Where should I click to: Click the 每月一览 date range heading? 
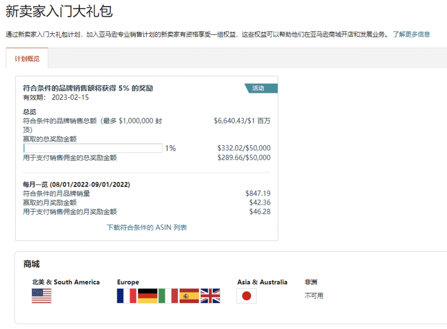(76, 185)
